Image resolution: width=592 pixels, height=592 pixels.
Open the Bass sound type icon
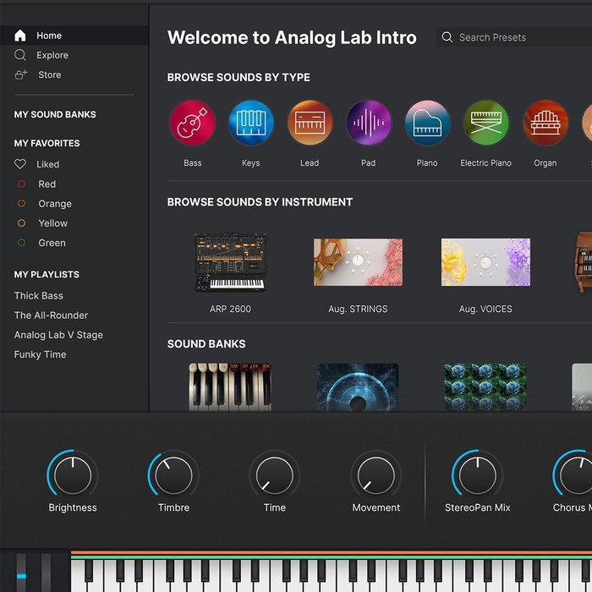192,123
